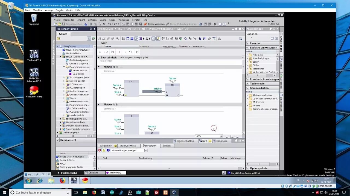Switch to the Syntax tab
Viewport: 350px width, 196px height.
(167, 146)
